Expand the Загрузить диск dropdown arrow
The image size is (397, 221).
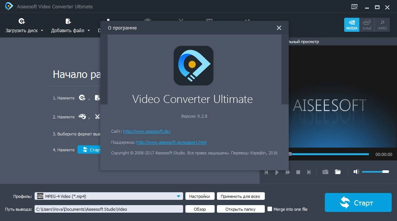click(x=42, y=31)
